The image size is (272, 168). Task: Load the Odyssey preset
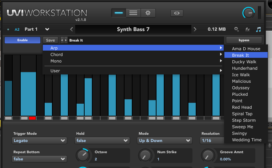pyautogui.click(x=246, y=88)
